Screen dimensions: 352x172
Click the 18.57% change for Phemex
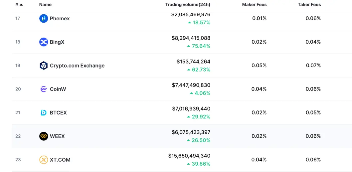click(x=199, y=22)
